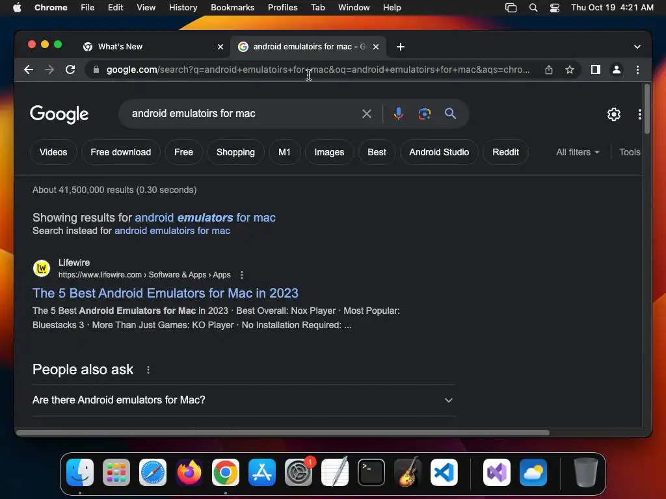
Task: Search by image with Google Lens
Action: click(x=424, y=114)
